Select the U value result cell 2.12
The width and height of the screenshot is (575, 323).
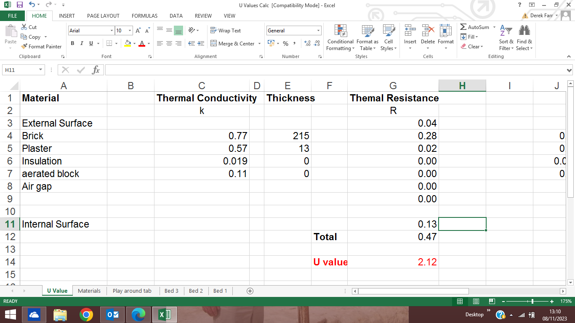(393, 262)
